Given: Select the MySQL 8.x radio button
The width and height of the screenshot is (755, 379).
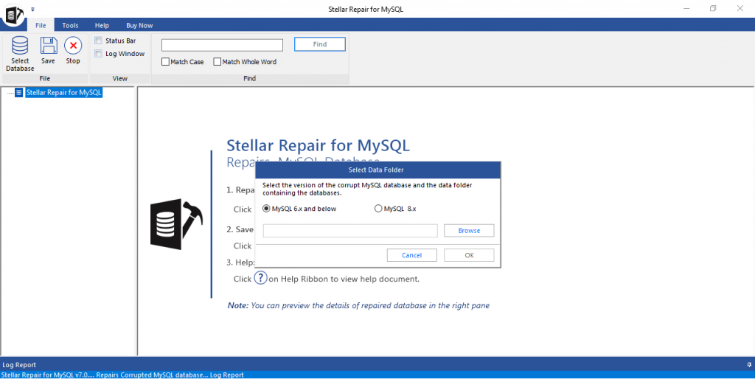Looking at the screenshot, I should [x=378, y=209].
